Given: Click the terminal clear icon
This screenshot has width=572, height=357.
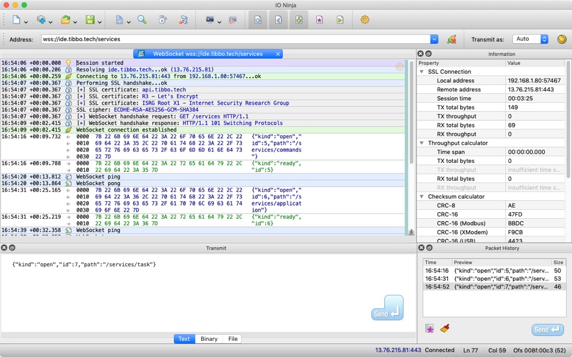Looking at the screenshot, I should [x=232, y=20].
